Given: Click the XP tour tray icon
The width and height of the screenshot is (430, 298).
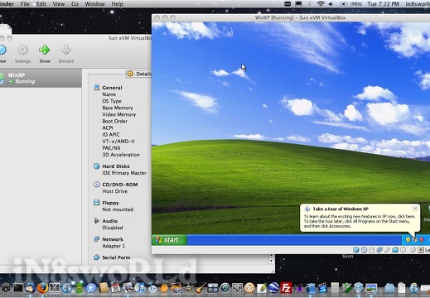Looking at the screenshot, I should 415,240.
